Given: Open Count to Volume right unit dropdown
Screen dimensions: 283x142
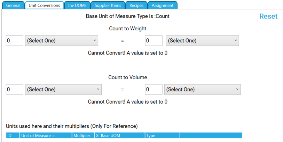Looking at the screenshot, I should [203, 89].
